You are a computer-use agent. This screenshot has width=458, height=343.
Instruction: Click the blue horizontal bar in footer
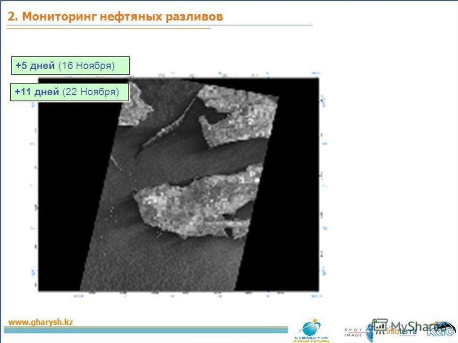(x=148, y=330)
